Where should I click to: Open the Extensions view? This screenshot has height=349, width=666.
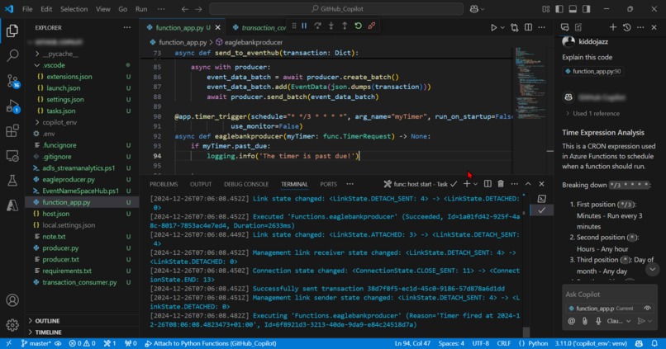click(12, 130)
